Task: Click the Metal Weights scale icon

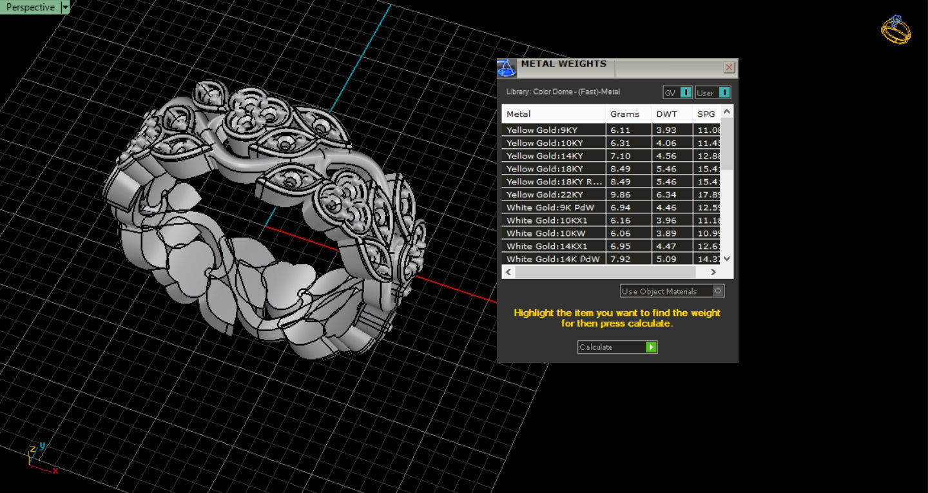Action: [507, 68]
